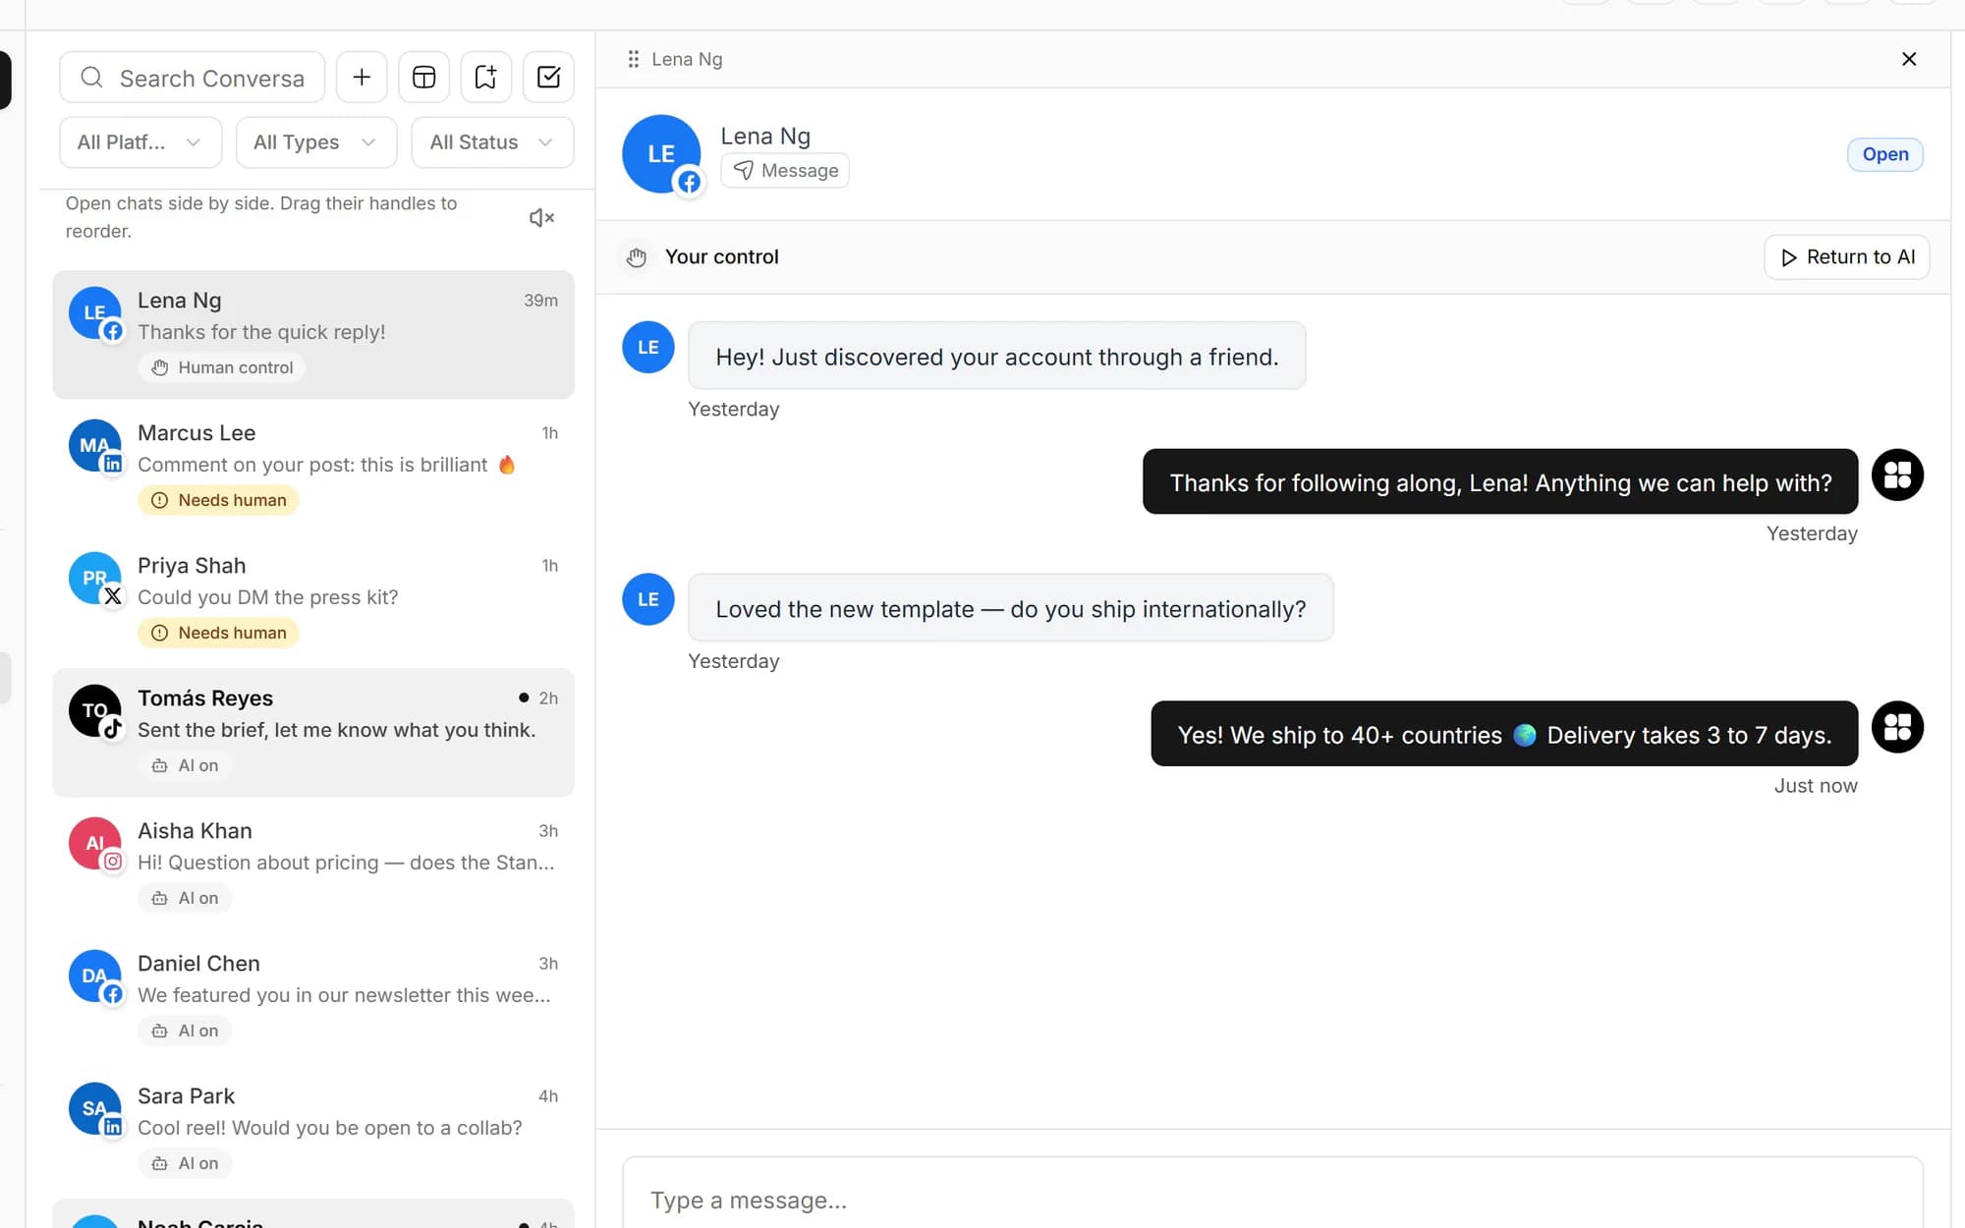The image size is (1965, 1228).
Task: Click AI on tag under Tomás Reyes
Action: point(185,765)
